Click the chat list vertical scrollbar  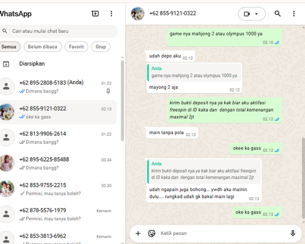[x=122, y=101]
